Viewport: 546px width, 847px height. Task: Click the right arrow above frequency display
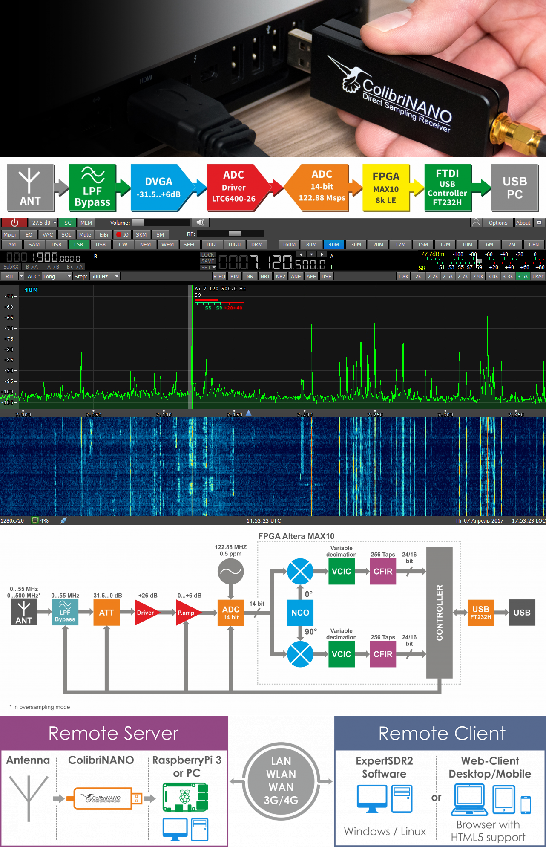(x=322, y=254)
